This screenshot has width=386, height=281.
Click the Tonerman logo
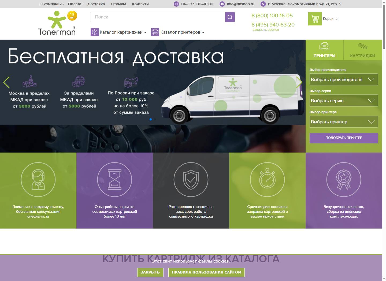(x=57, y=23)
